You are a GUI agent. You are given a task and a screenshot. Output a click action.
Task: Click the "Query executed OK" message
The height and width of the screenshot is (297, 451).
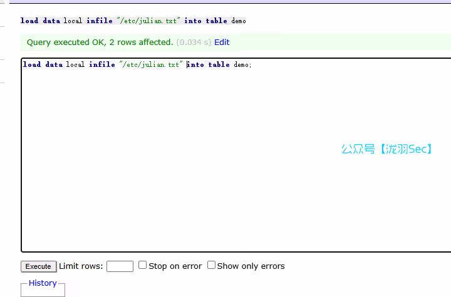(x=100, y=43)
